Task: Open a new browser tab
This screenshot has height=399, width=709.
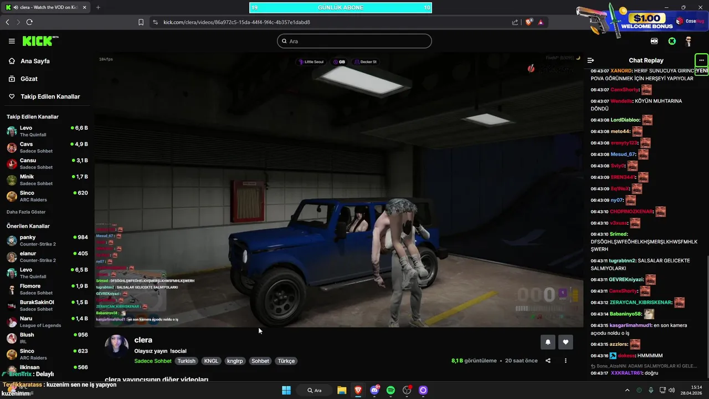Action: pyautogui.click(x=98, y=7)
